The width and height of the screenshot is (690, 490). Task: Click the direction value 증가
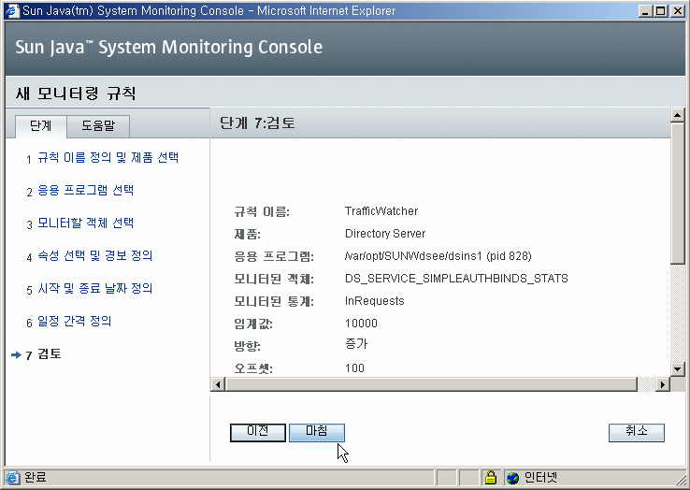(356, 343)
